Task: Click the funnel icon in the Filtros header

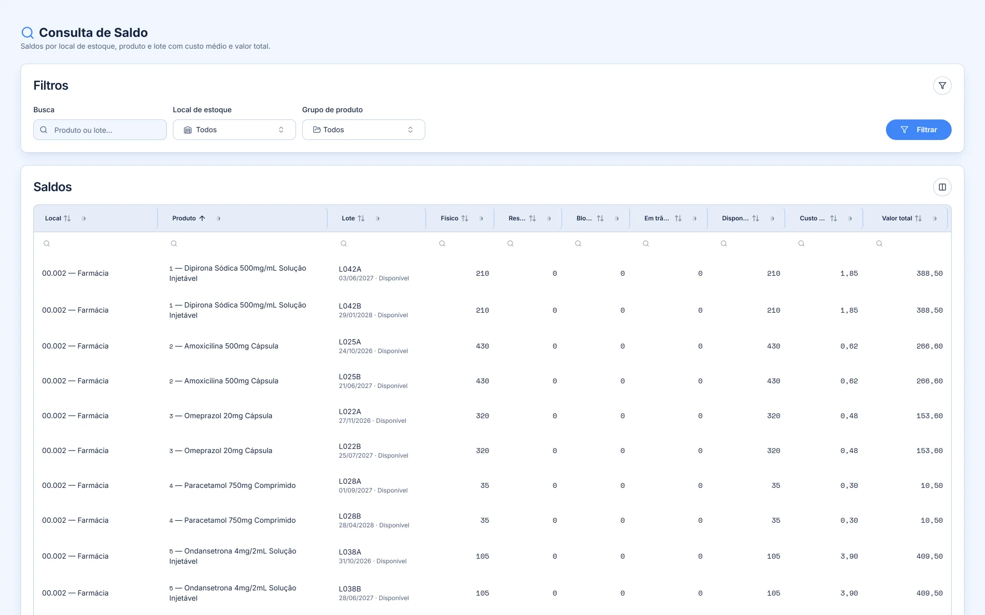Action: pyautogui.click(x=942, y=86)
